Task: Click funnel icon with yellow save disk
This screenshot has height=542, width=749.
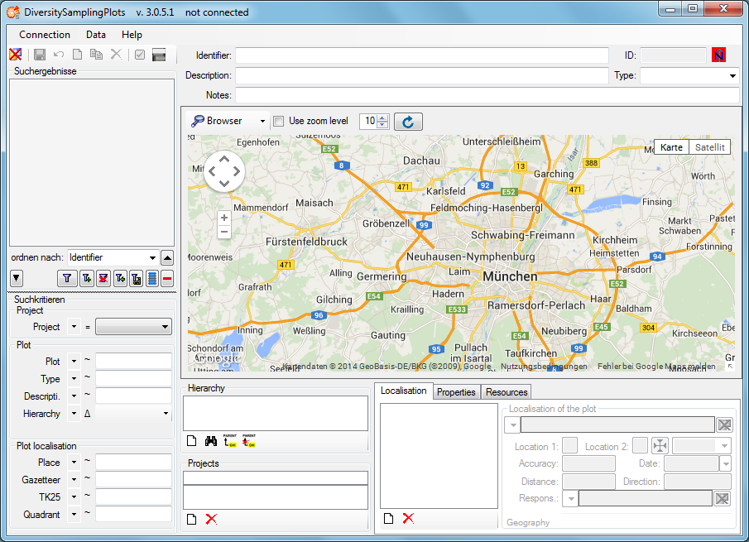Action: (x=136, y=278)
